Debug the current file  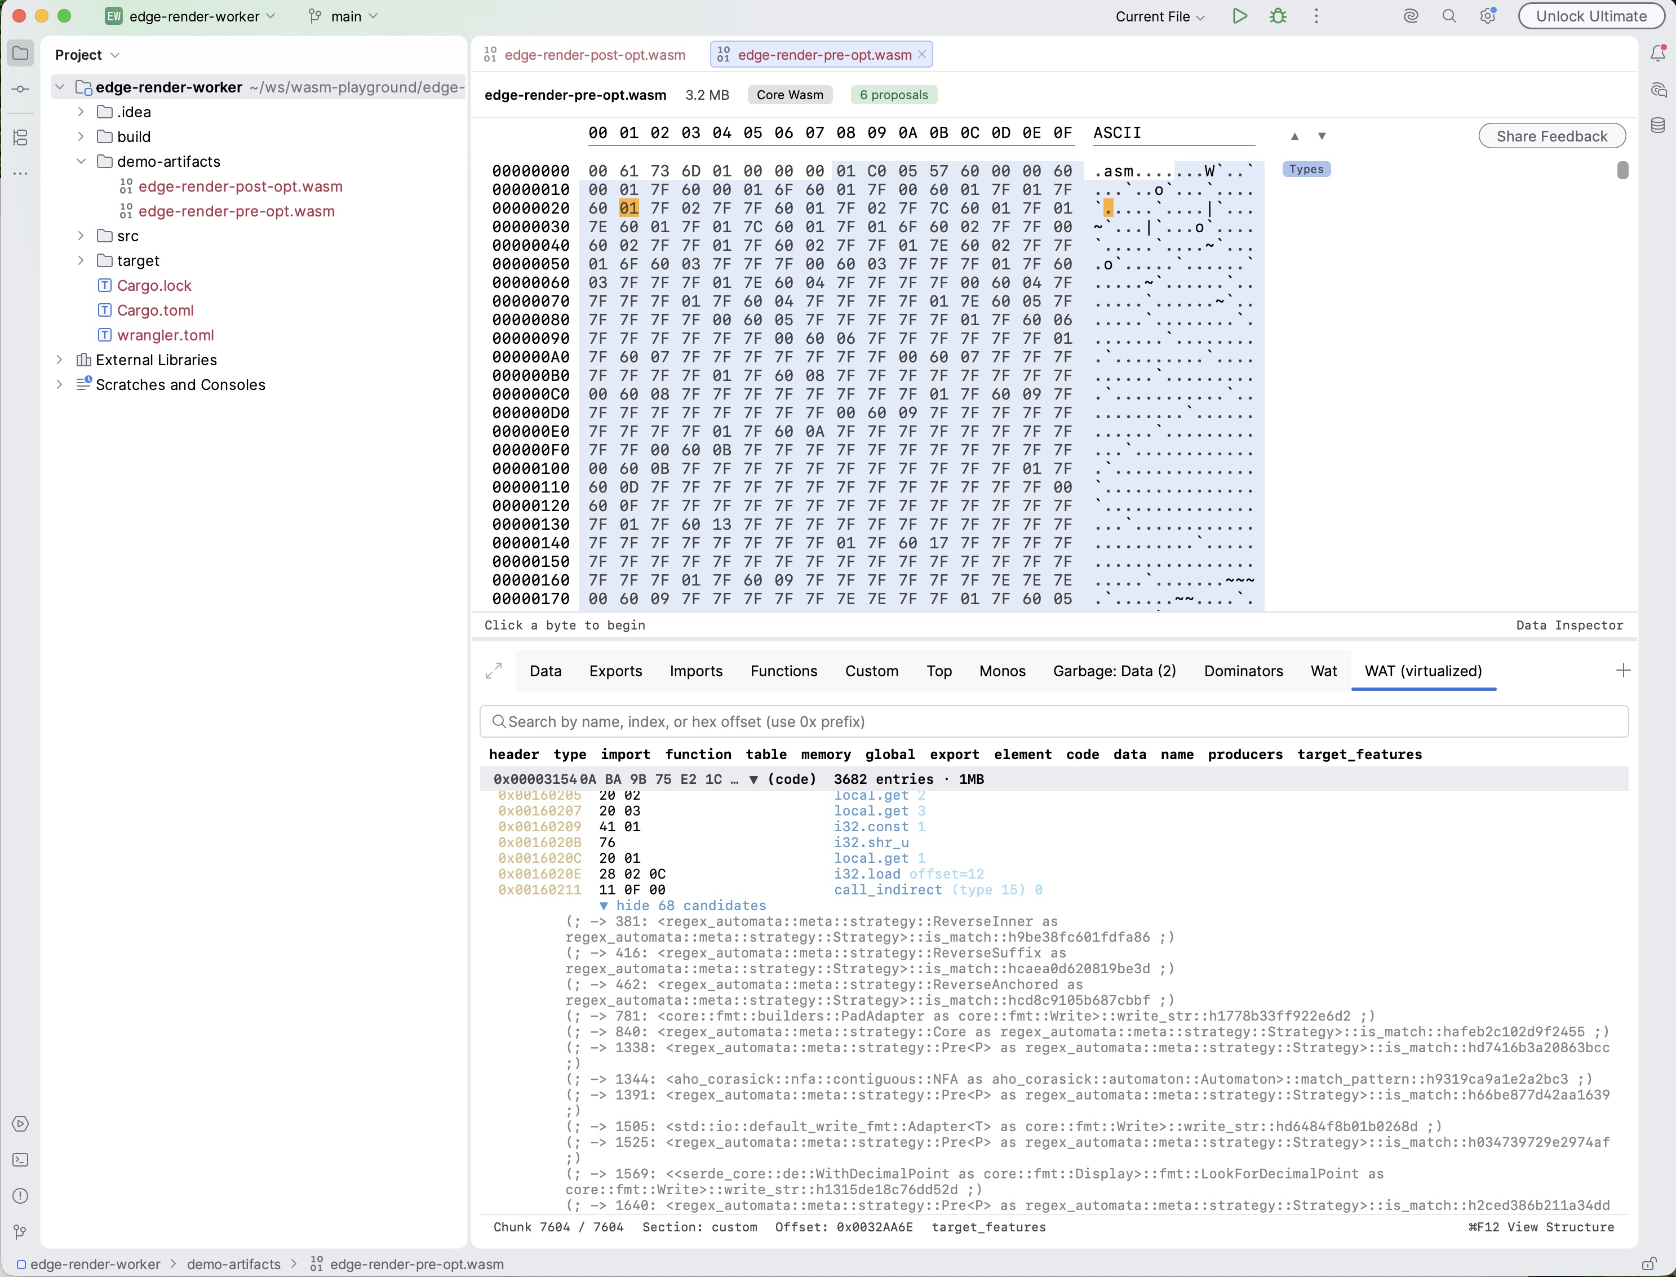[x=1279, y=16]
